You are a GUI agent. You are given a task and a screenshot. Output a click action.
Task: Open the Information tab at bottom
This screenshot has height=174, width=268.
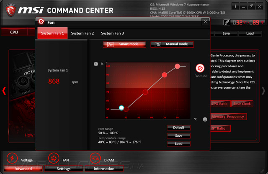[x=104, y=169]
